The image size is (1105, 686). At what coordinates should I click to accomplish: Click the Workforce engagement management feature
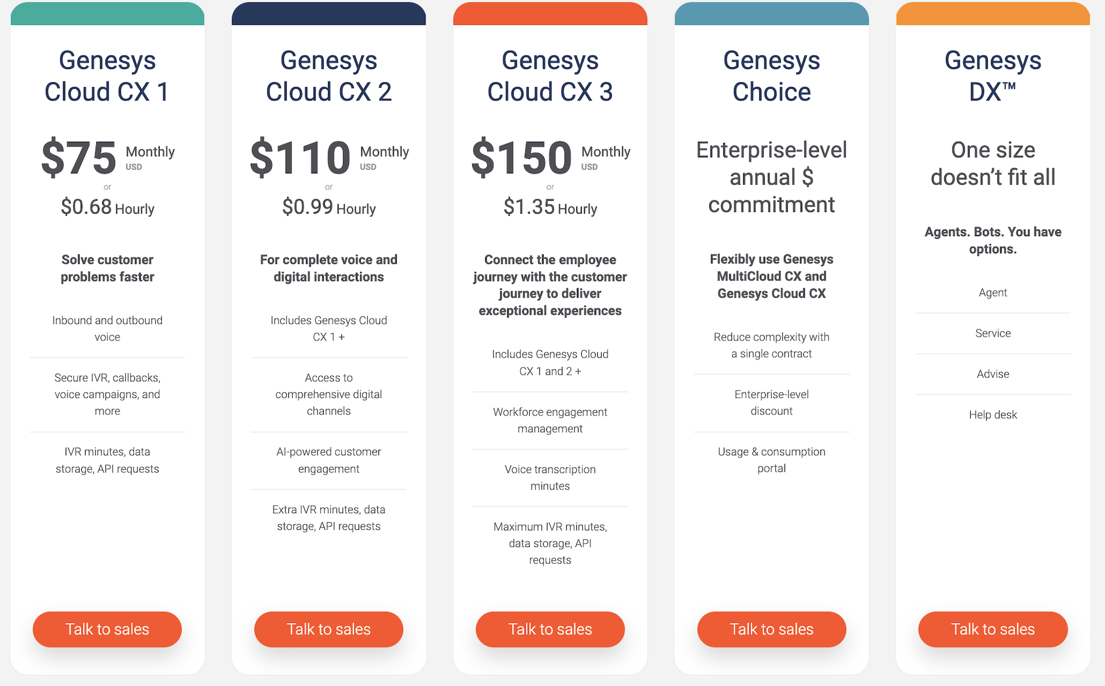tap(550, 421)
